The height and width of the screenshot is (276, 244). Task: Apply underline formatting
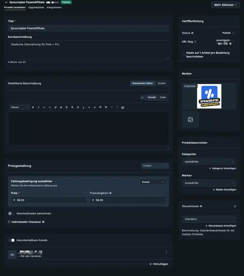pyautogui.click(x=83, y=108)
